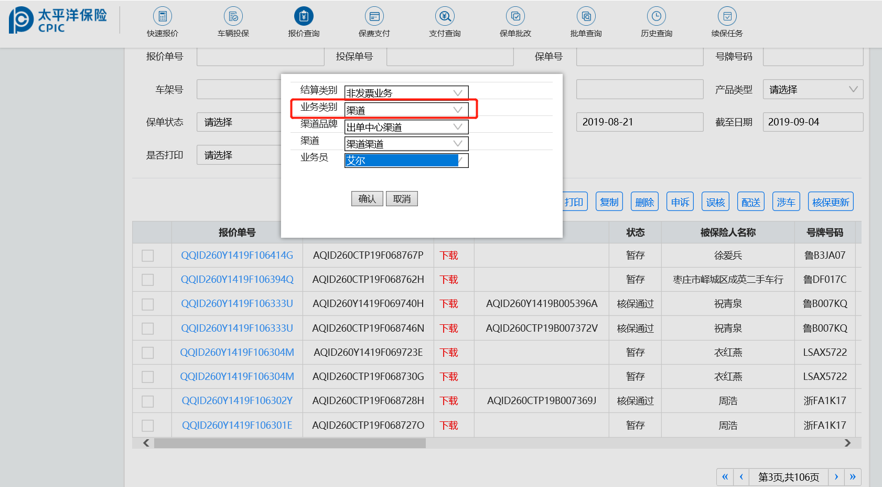Click the 涉车 button
882x487 pixels.
pyautogui.click(x=786, y=202)
